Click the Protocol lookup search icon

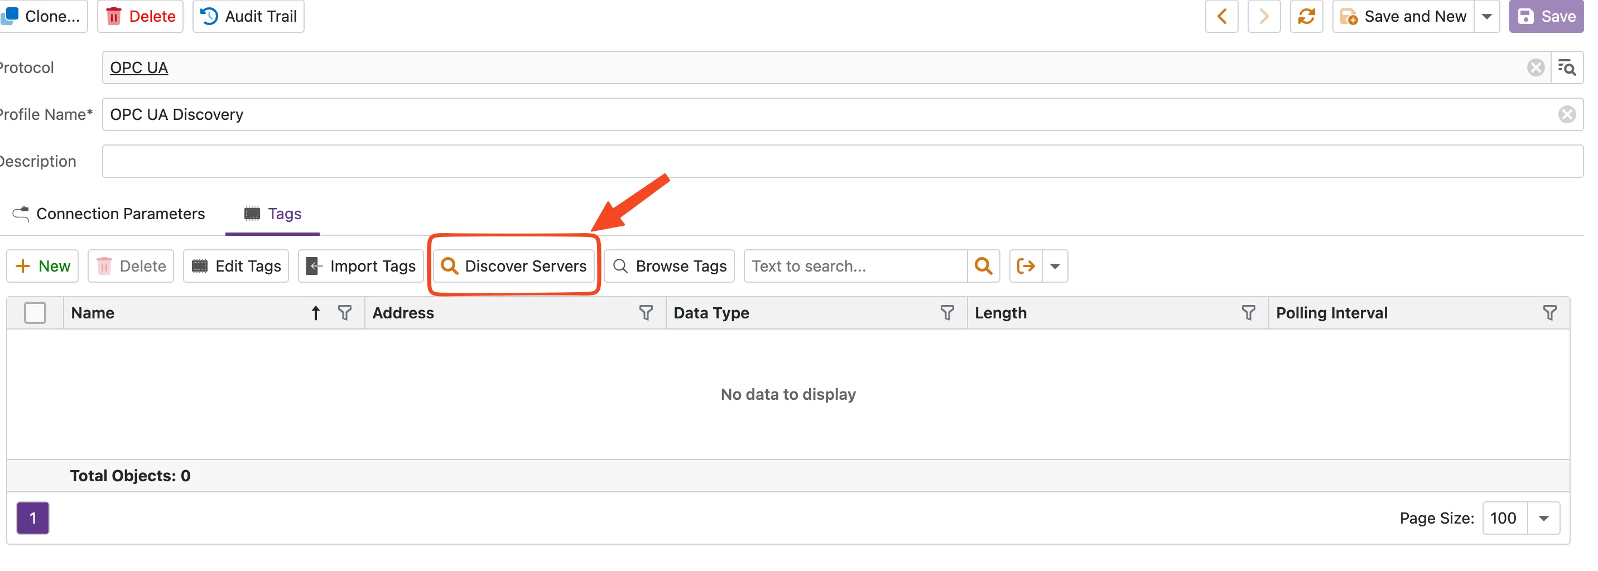1568,67
